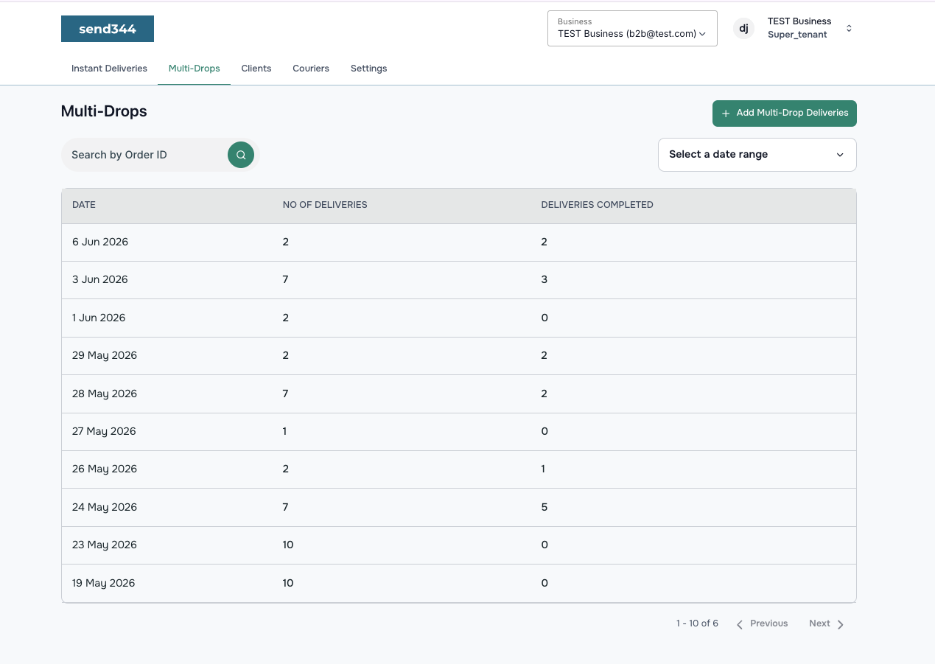
Task: Open the Select a date range dropdown
Action: 757,155
